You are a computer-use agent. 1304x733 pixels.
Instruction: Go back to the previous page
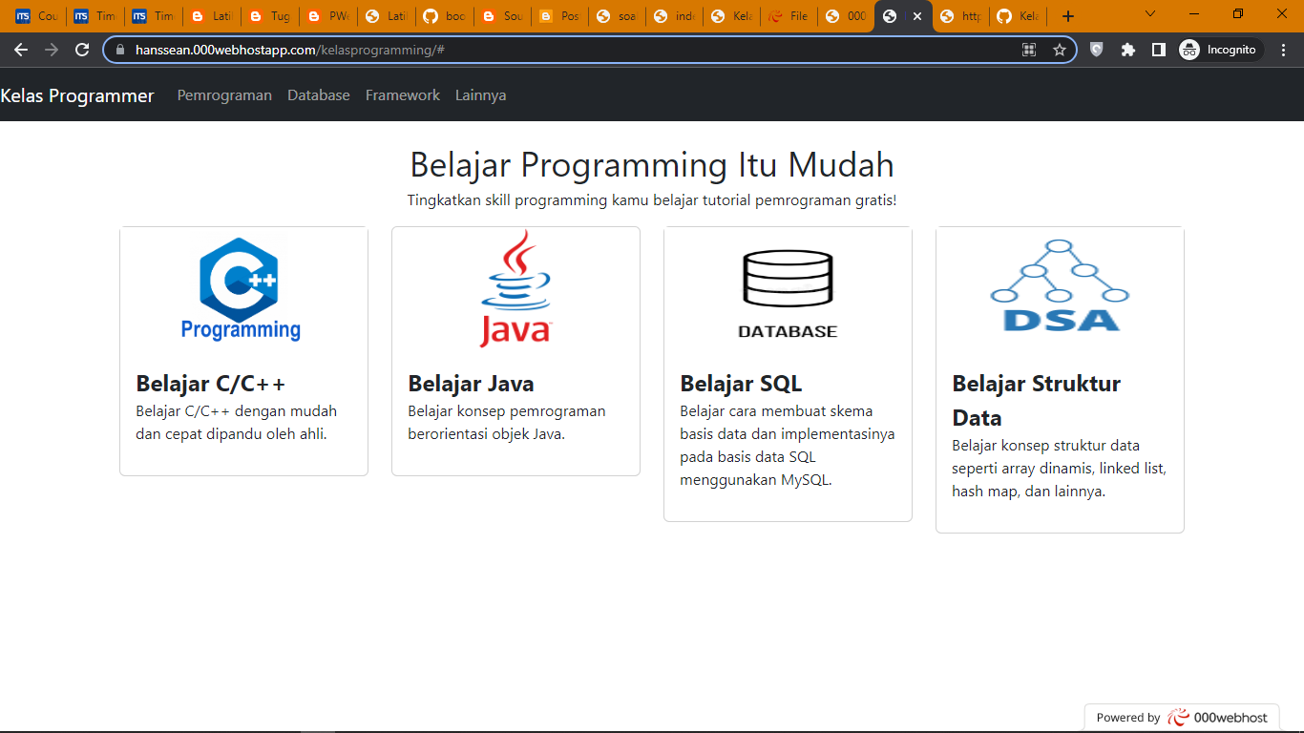click(x=21, y=50)
